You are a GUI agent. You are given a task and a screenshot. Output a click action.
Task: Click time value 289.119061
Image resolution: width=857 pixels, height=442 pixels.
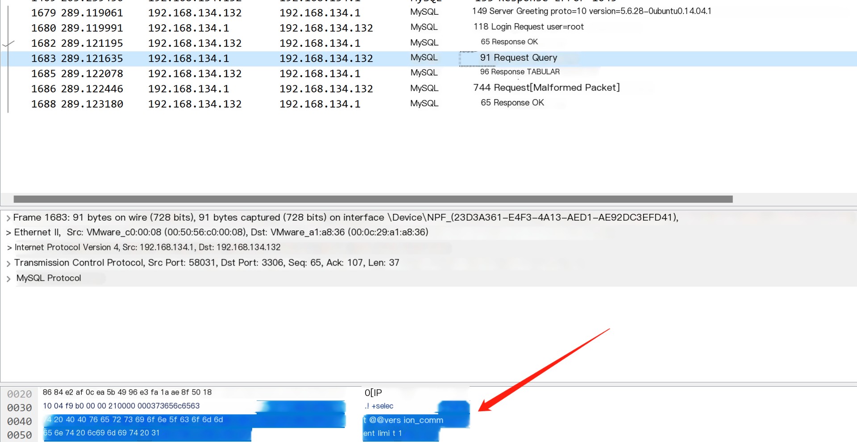click(x=92, y=13)
